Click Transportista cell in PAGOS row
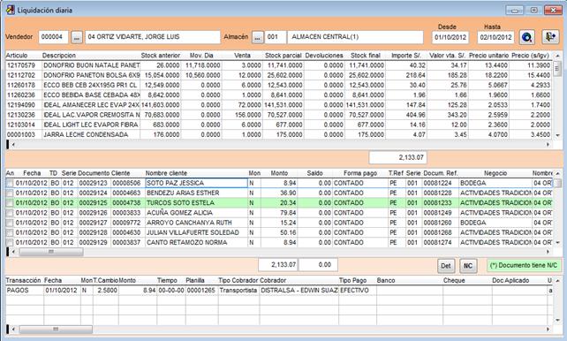 point(238,291)
